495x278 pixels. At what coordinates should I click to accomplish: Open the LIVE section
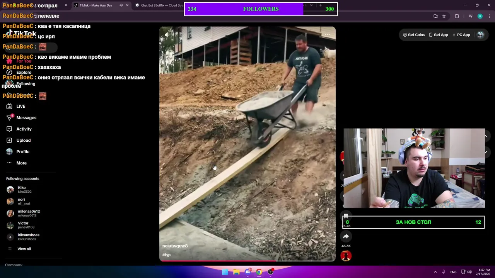pyautogui.click(x=16, y=106)
